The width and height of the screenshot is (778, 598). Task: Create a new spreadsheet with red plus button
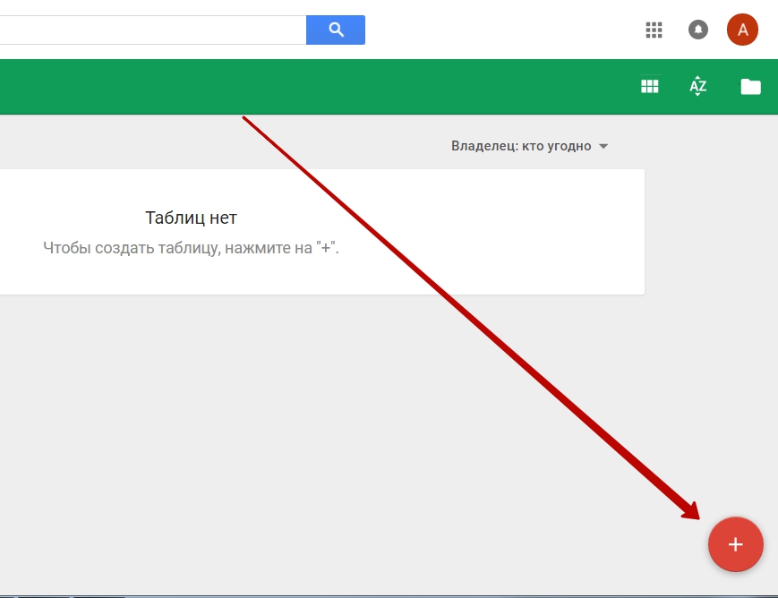point(735,544)
